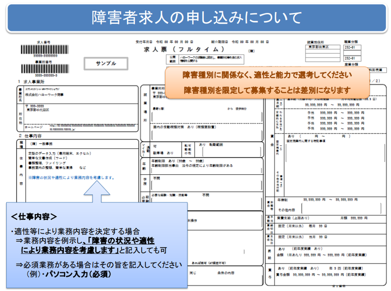Screen dimensions: 391x291
Task: Click the title banner 障害者求人の申し込みについて
Action: pyautogui.click(x=197, y=18)
